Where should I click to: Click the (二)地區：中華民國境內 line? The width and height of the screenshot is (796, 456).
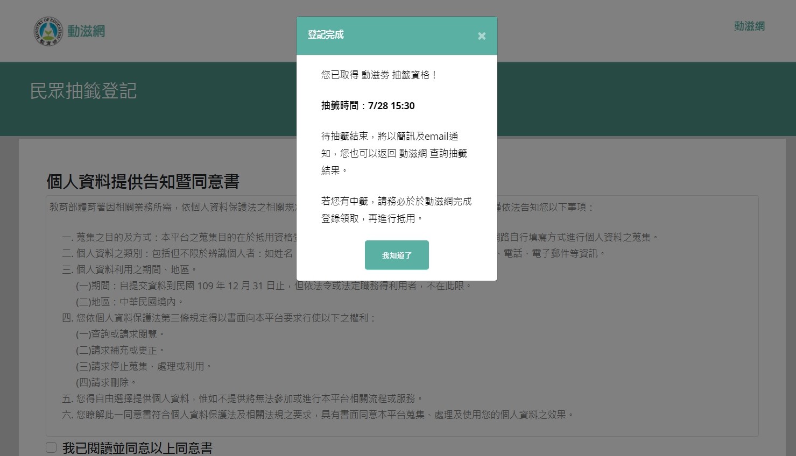point(130,302)
